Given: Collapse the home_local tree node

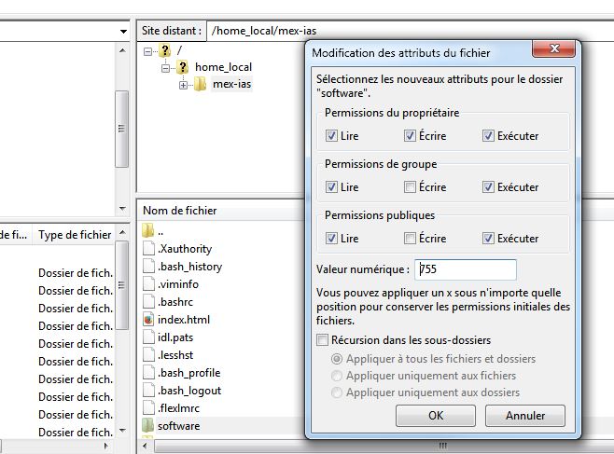Looking at the screenshot, I should coord(165,67).
